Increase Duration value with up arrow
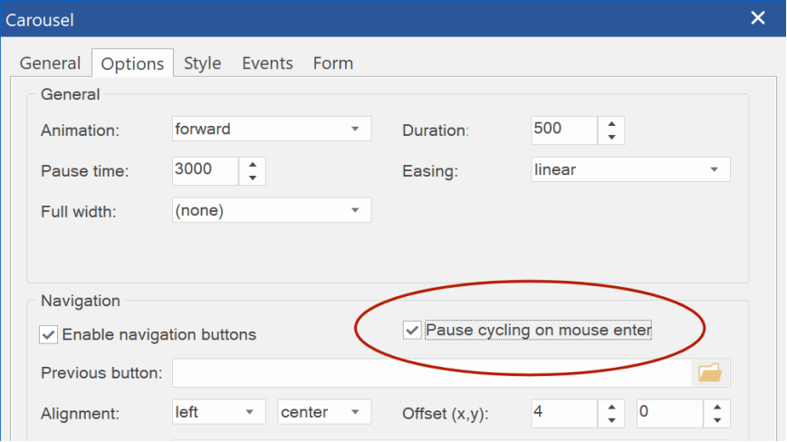787x442 pixels. click(x=611, y=124)
